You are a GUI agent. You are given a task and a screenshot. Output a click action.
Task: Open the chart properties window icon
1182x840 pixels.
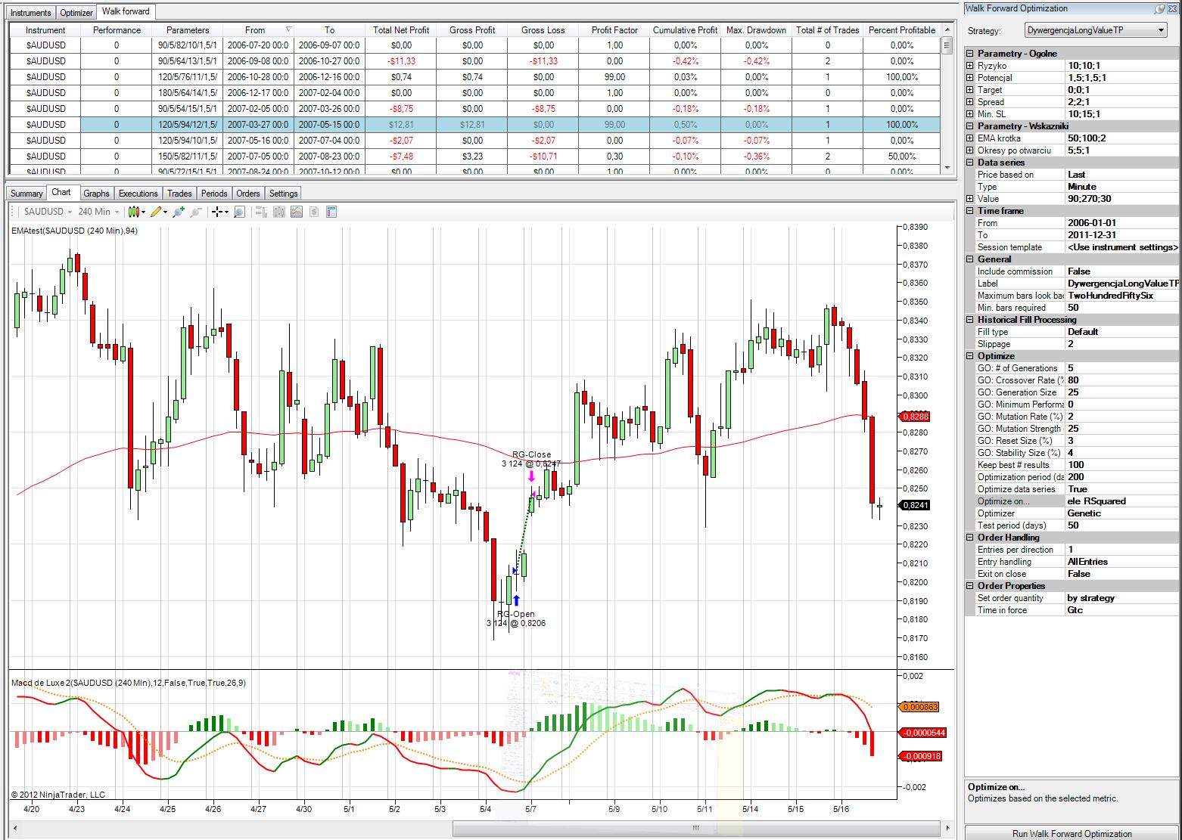coord(331,212)
